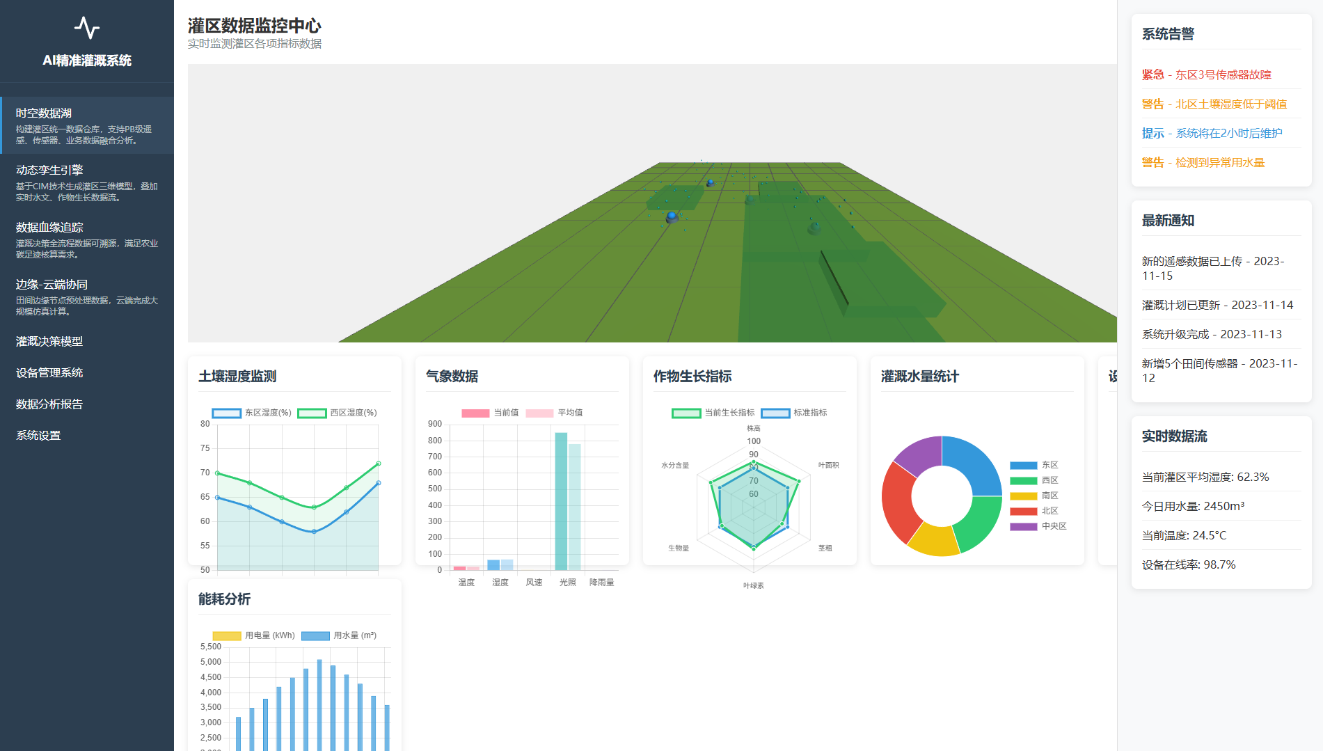Click the large blue sensor sphere in 3D view
Screen dimensions: 1323x751
click(672, 217)
